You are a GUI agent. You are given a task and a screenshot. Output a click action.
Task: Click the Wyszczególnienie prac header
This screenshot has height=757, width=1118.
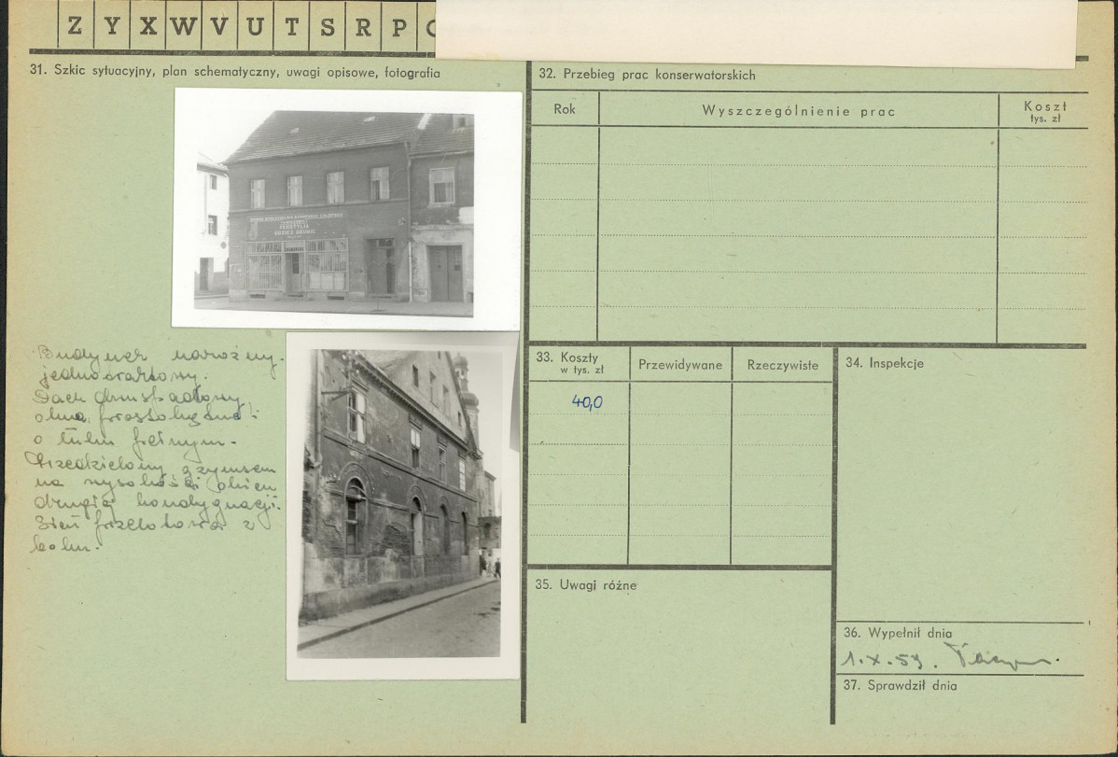tap(798, 112)
